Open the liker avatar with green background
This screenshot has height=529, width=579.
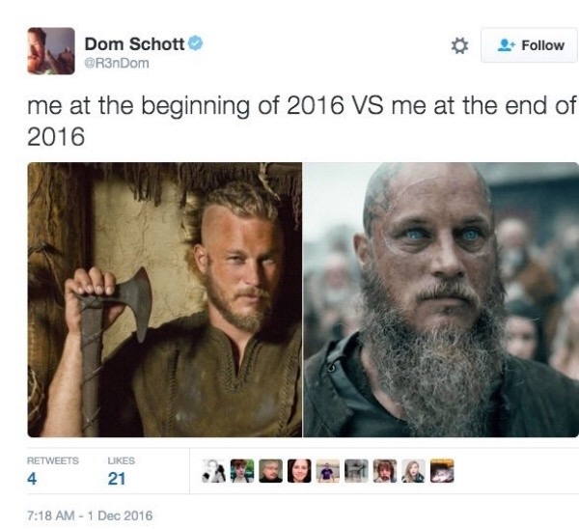[x=242, y=471]
